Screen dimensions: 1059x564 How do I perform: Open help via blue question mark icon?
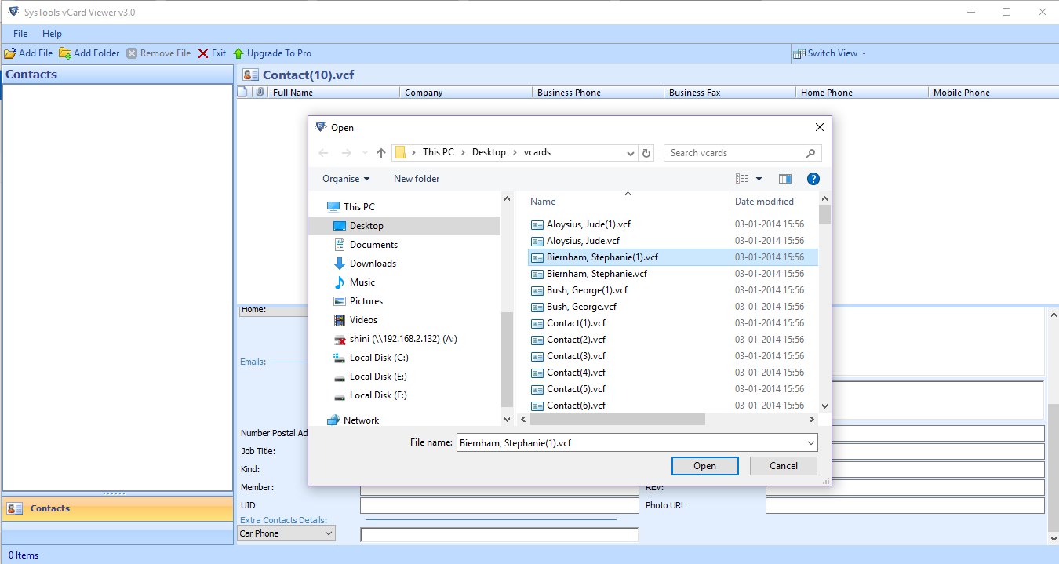coord(813,179)
